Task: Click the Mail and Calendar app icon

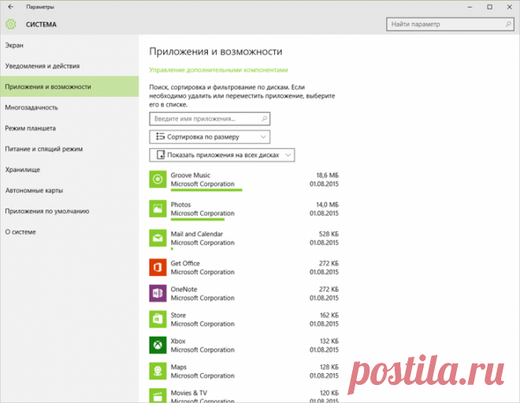Action: (158, 238)
